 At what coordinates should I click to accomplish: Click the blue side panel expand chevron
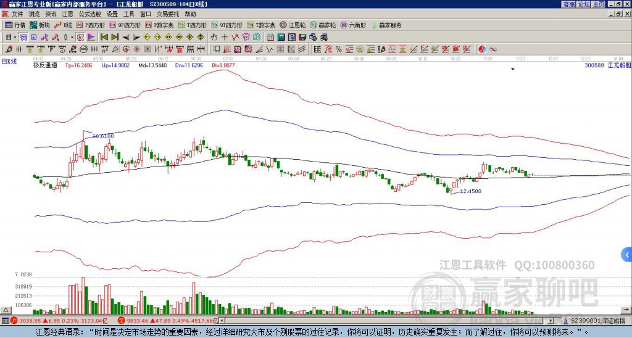(627, 255)
